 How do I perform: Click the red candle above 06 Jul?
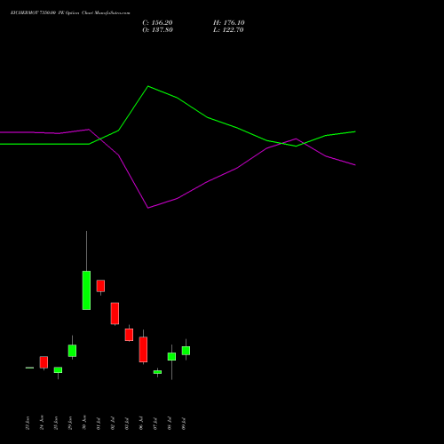pyautogui.click(x=143, y=349)
